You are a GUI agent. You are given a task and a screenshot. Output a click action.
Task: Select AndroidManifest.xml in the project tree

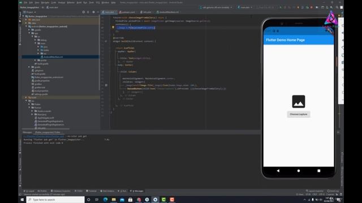coord(53,57)
